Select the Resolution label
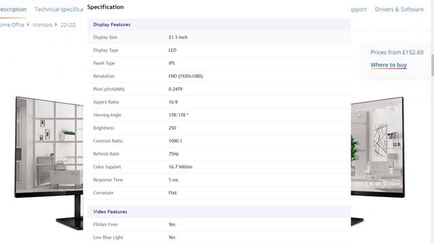Image resolution: width=434 pixels, height=244 pixels. click(x=104, y=77)
